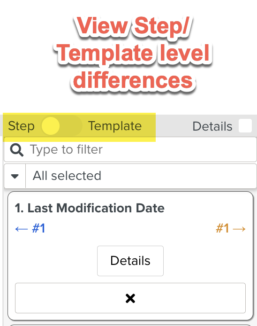The image size is (257, 326).
Task: Click the orange right arrow icon
Action: [x=239, y=229]
